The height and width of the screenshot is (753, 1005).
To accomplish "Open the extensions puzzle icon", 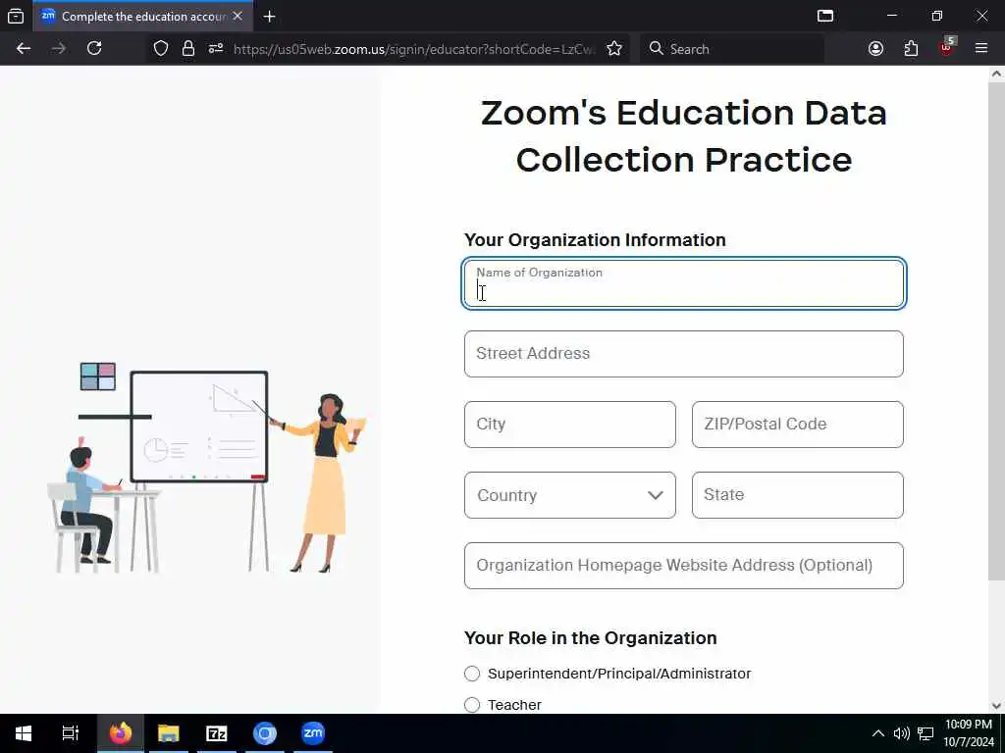I will click(911, 49).
